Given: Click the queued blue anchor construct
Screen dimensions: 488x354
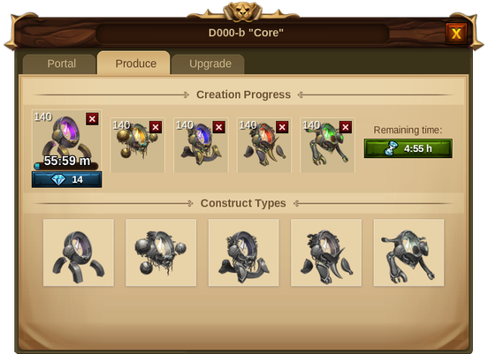Looking at the screenshot, I should click(201, 145).
